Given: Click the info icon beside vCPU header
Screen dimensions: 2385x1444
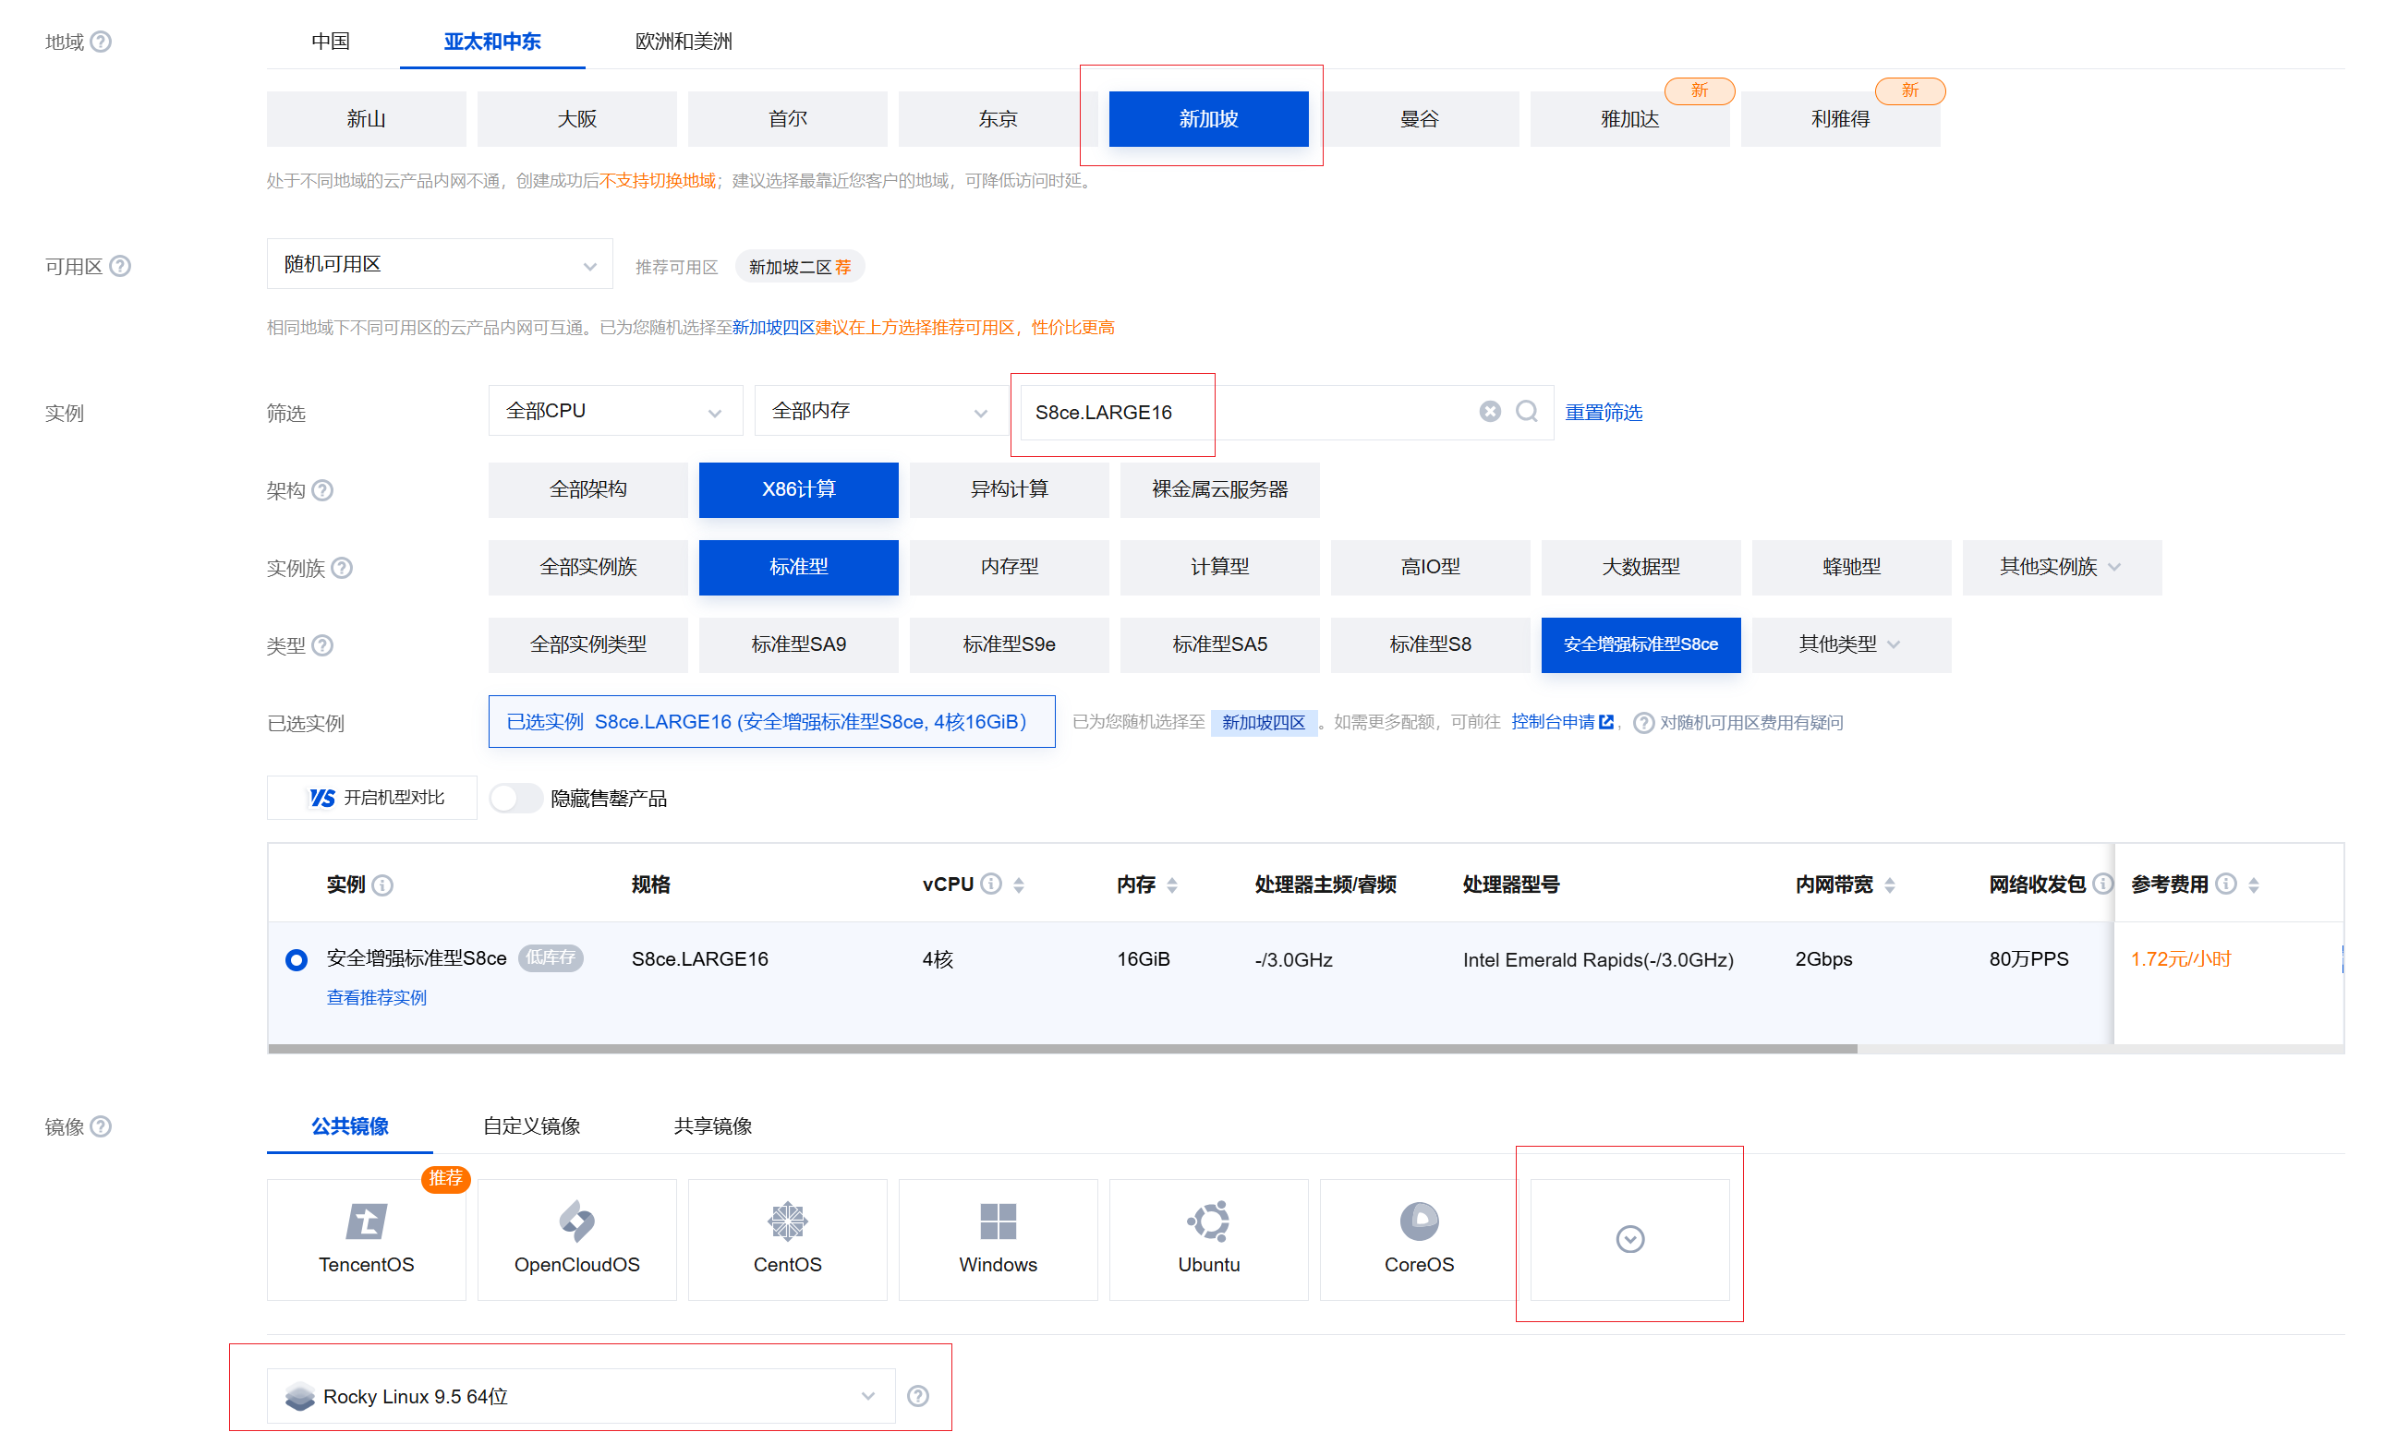Looking at the screenshot, I should pyautogui.click(x=991, y=884).
